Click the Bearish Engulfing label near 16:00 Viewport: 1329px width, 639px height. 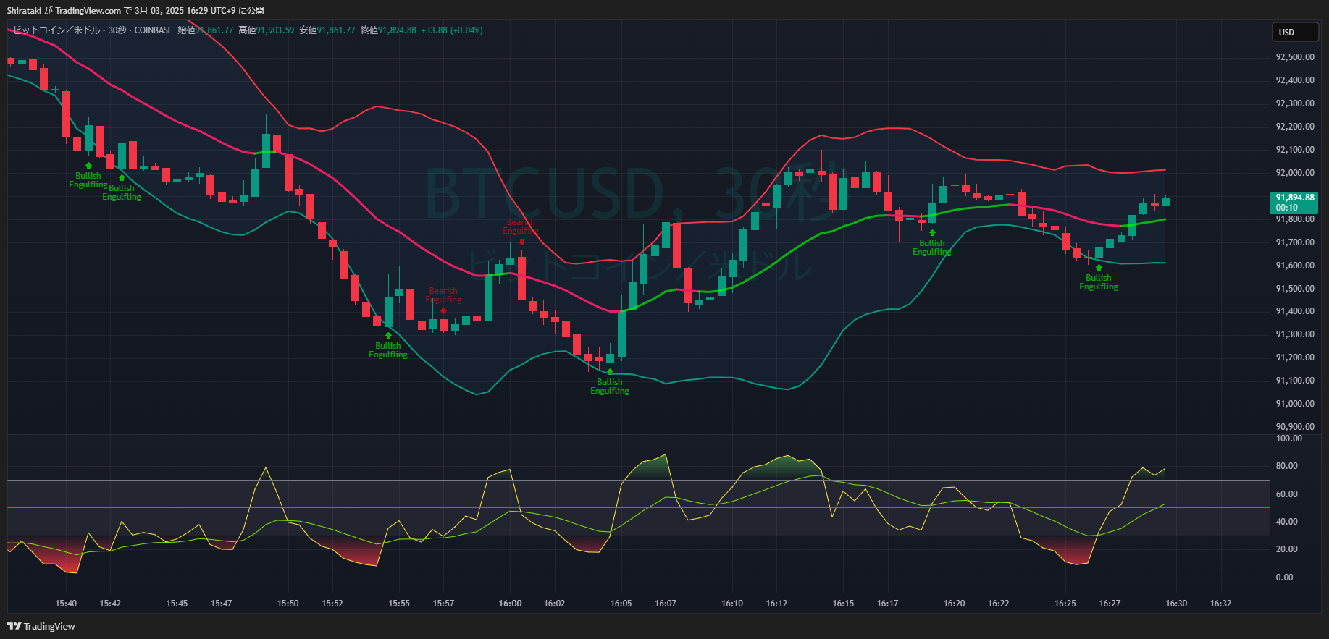pos(521,227)
